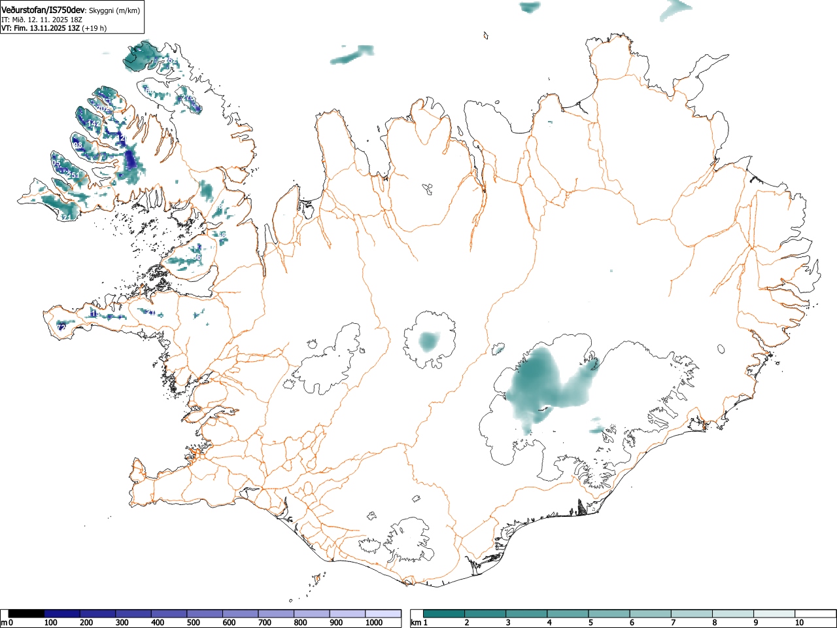The width and height of the screenshot is (837, 628).
Task: Select the 251 visibility value on the map
Action: (x=73, y=175)
